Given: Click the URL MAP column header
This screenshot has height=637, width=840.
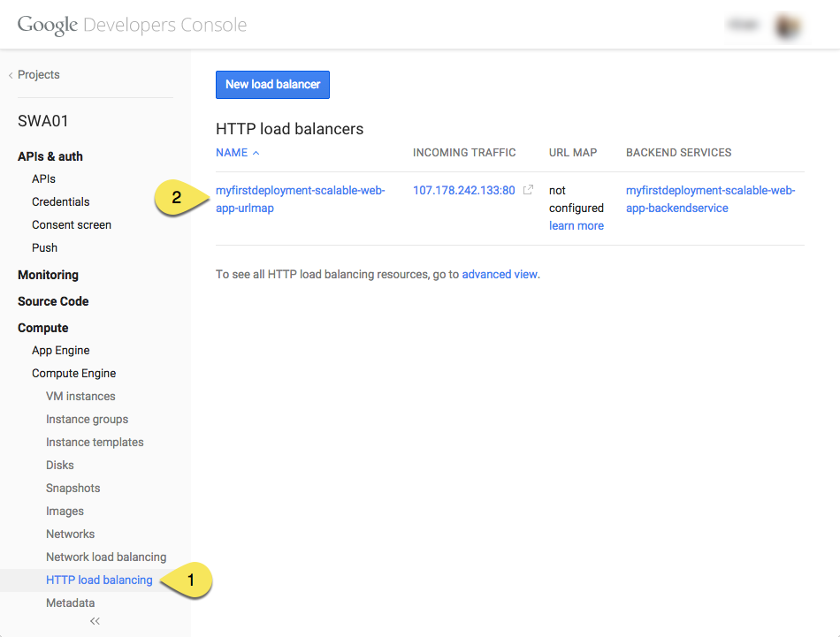Looking at the screenshot, I should click(x=573, y=153).
